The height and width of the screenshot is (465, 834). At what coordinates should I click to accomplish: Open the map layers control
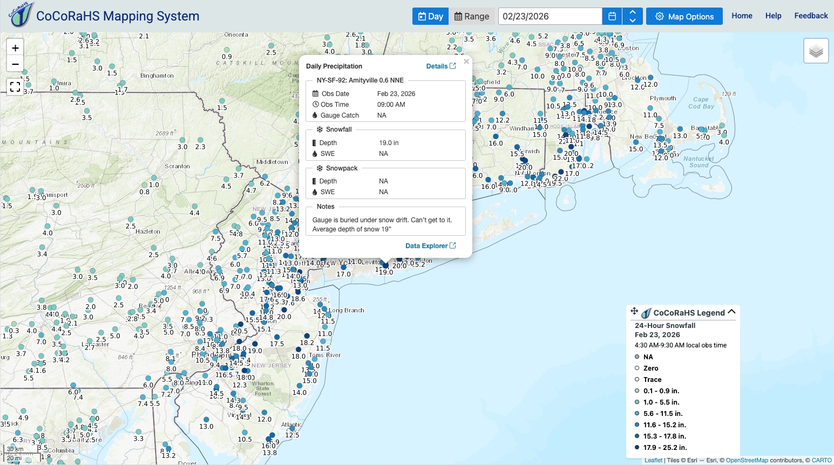point(816,51)
